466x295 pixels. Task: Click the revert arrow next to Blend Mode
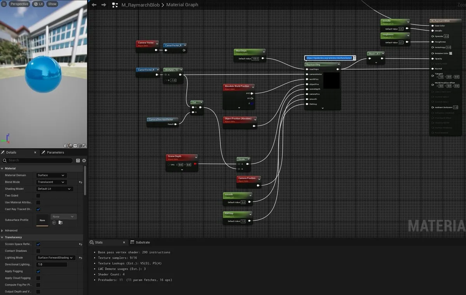click(x=80, y=182)
